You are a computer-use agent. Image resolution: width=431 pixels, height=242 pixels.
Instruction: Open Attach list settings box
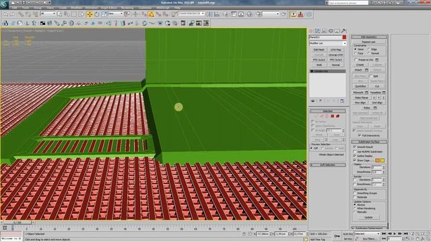click(366, 70)
